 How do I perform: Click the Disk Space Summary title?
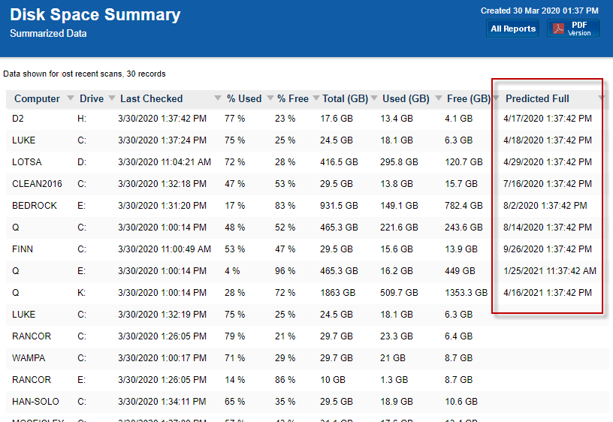(x=95, y=15)
